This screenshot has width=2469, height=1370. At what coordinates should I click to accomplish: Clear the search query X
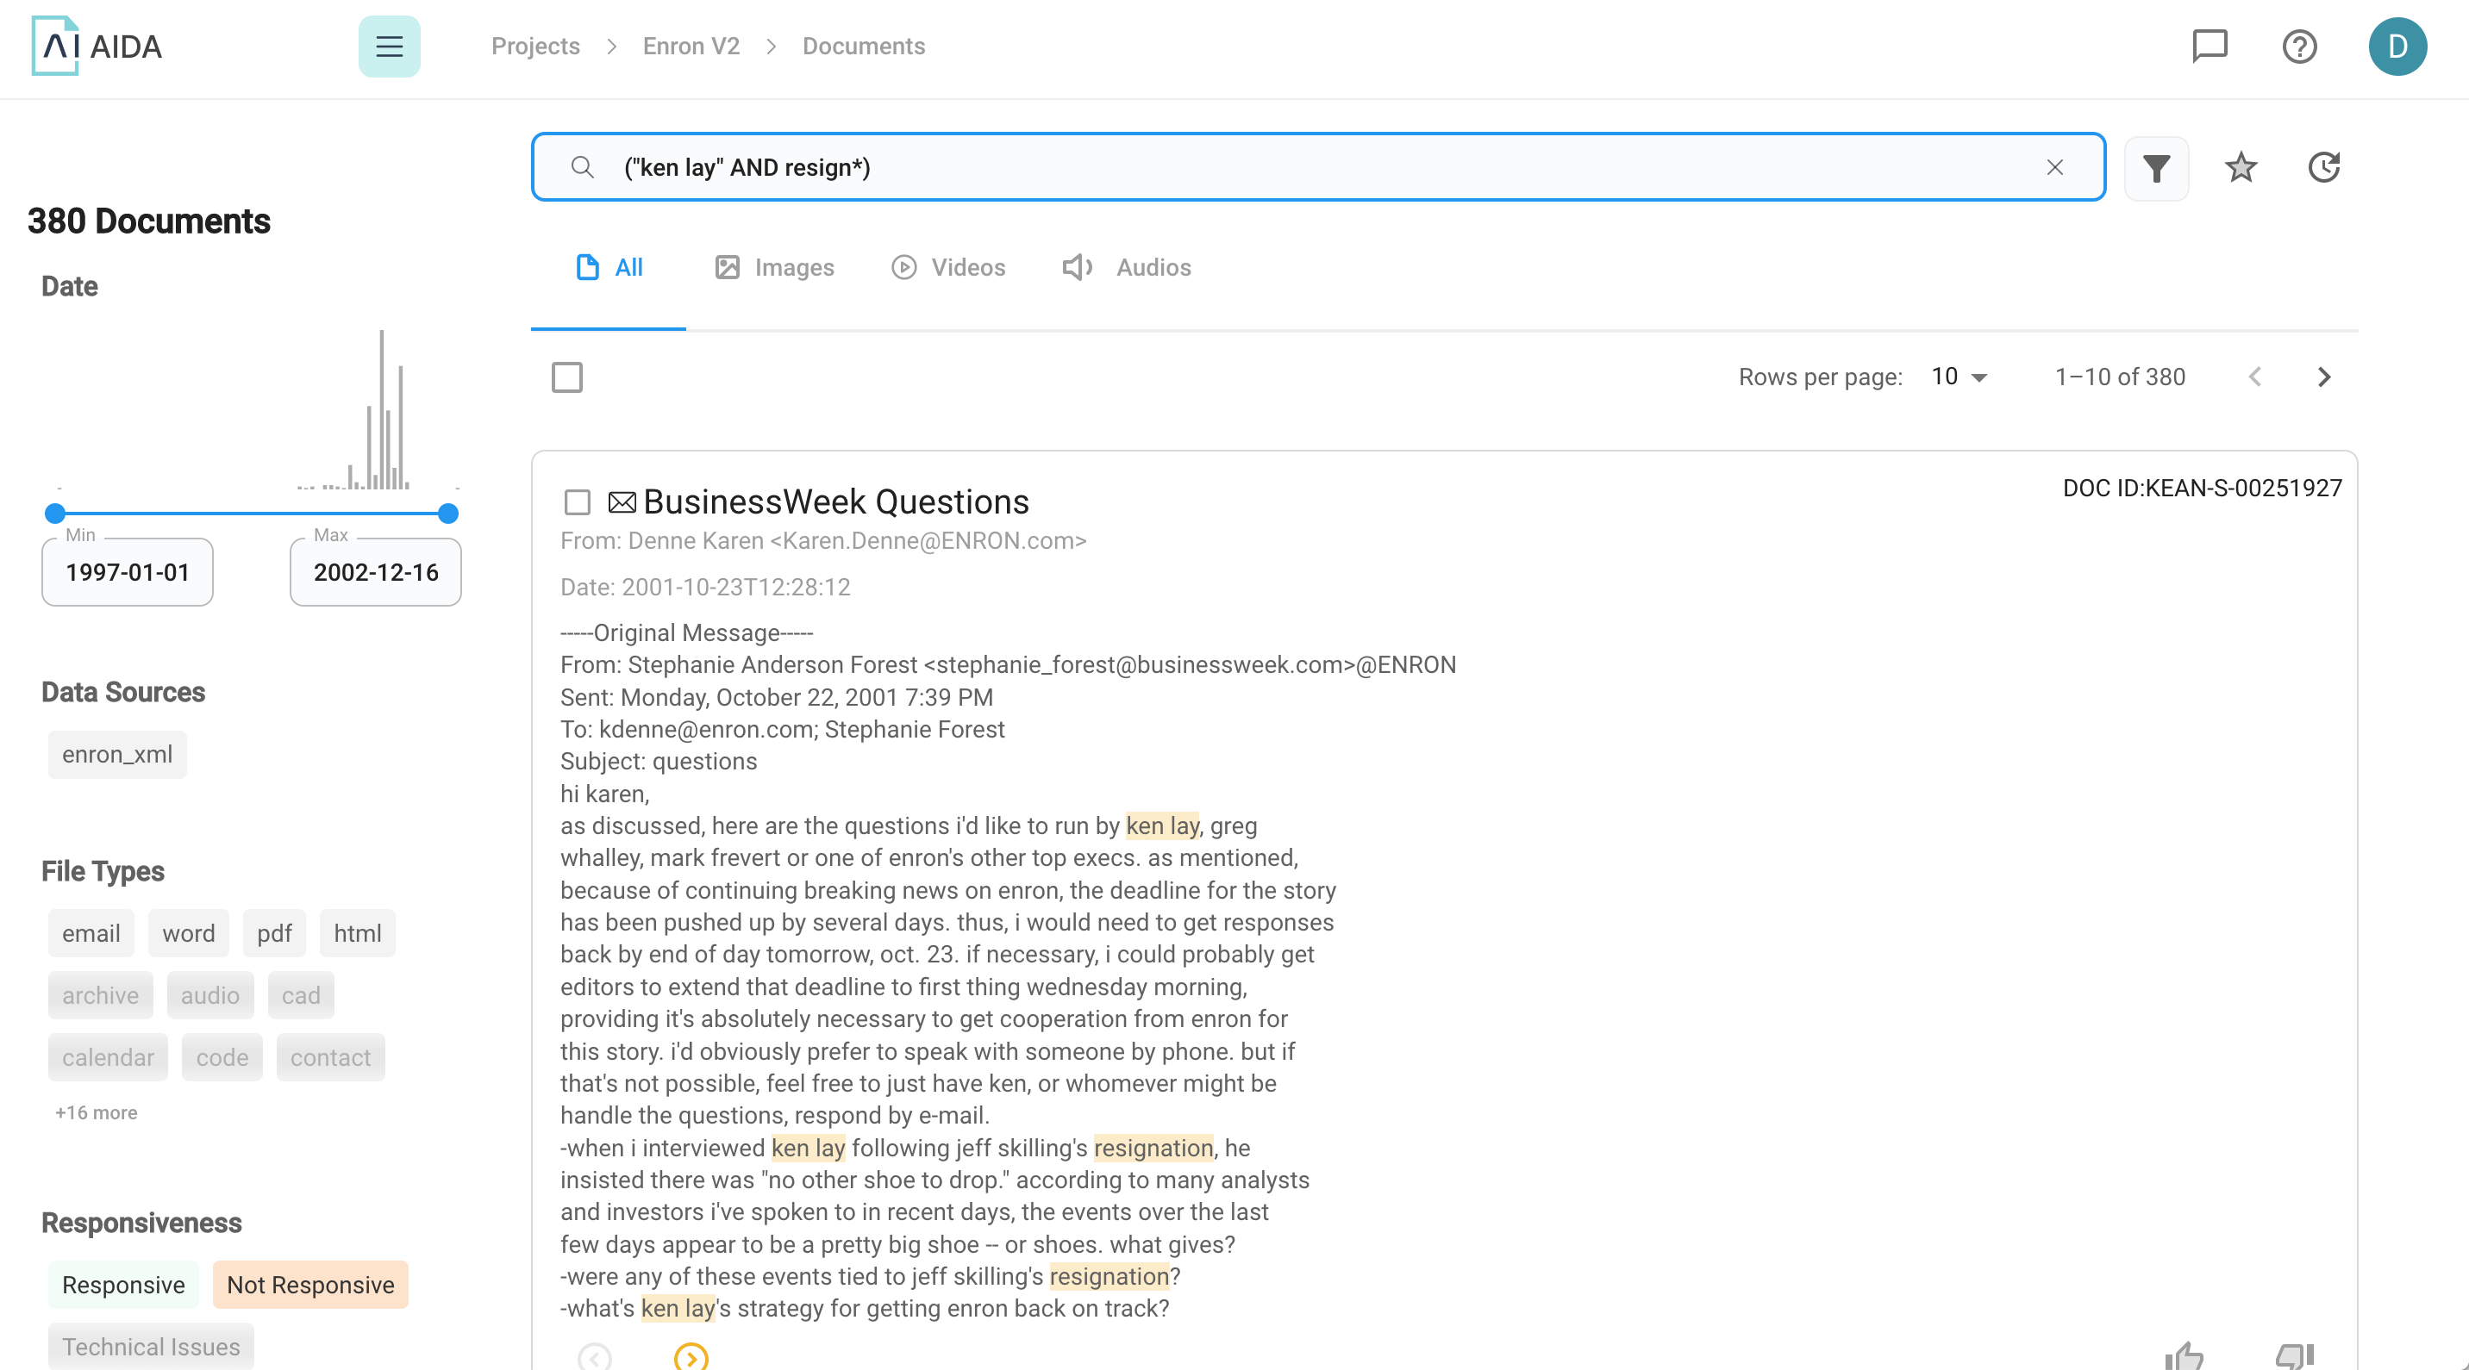coord(2055,168)
